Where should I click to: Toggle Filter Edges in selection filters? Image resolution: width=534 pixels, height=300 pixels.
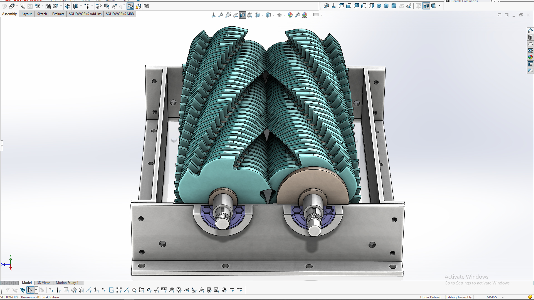59,290
